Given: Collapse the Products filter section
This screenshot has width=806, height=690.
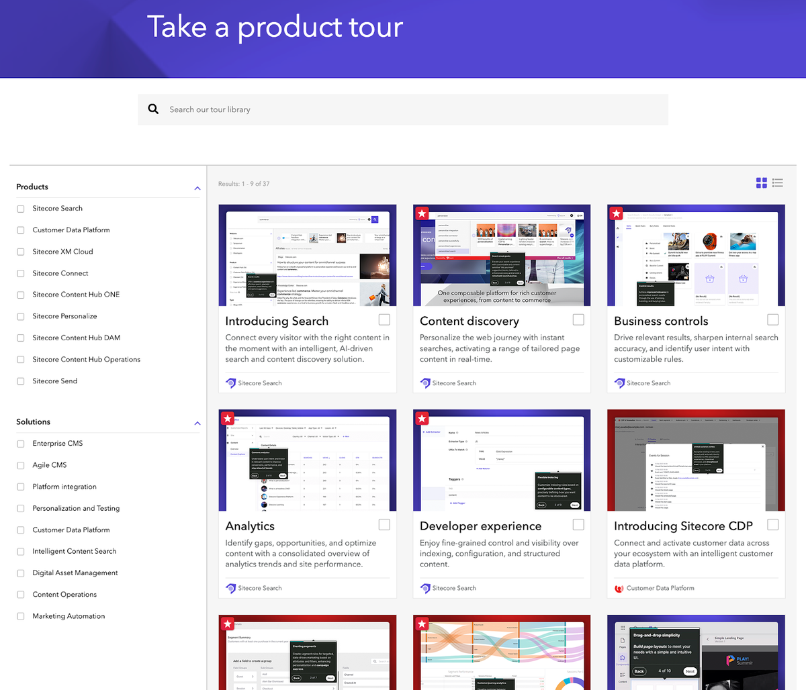Looking at the screenshot, I should (197, 188).
